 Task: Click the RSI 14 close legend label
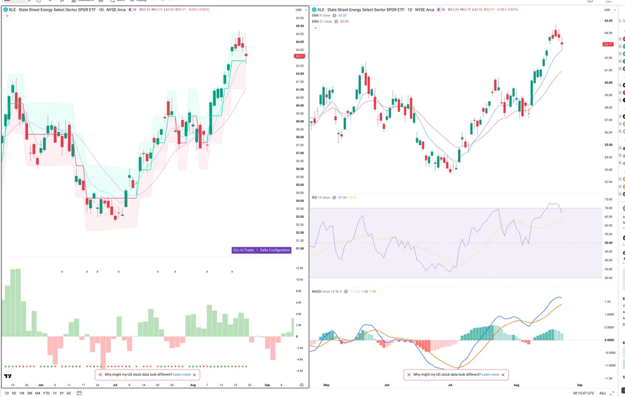click(x=321, y=197)
